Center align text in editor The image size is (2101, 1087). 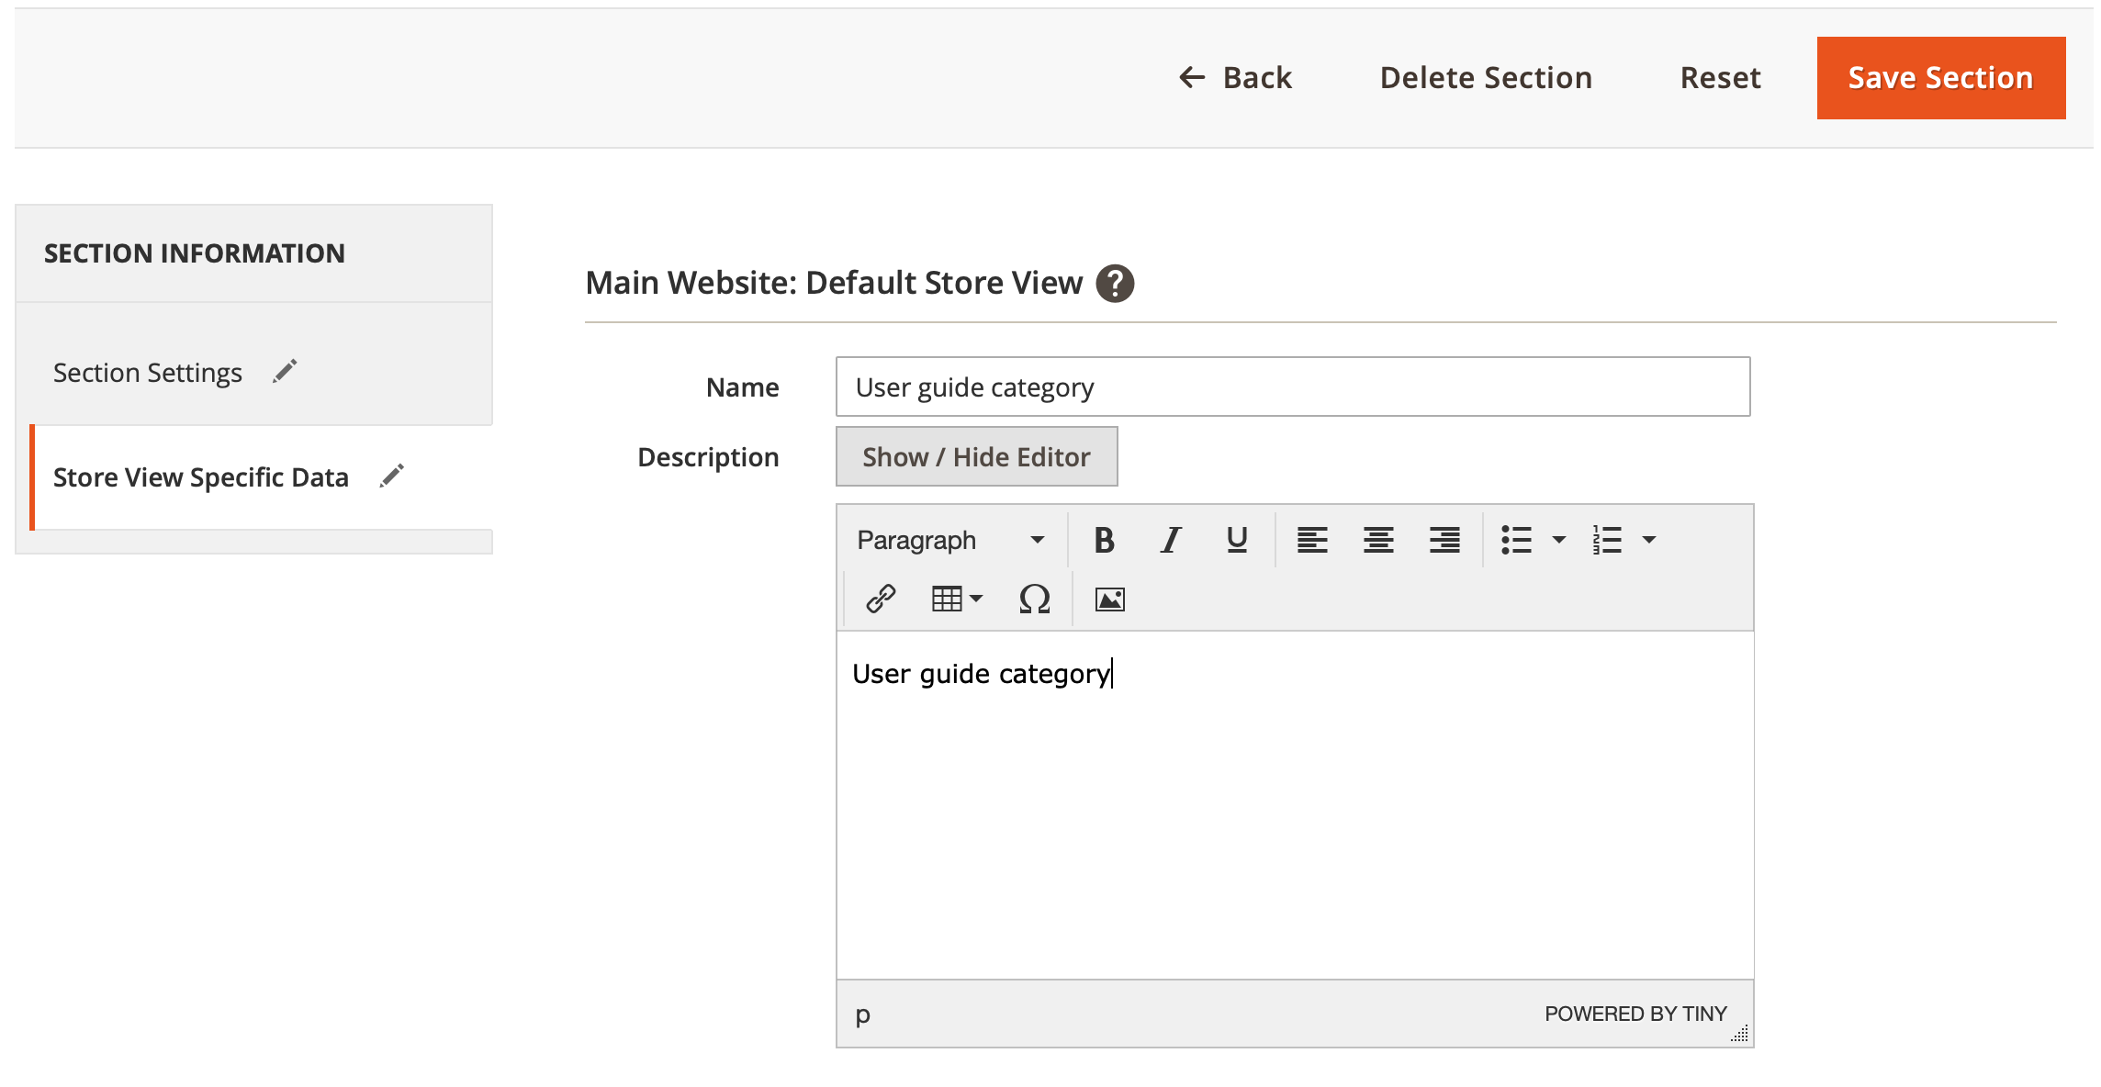[x=1378, y=540]
